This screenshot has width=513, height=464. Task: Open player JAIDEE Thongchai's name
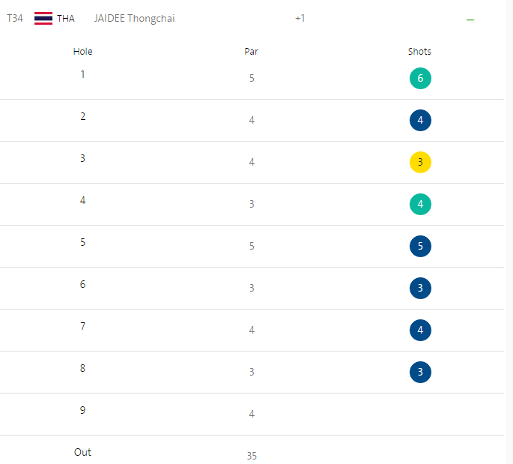click(x=134, y=19)
